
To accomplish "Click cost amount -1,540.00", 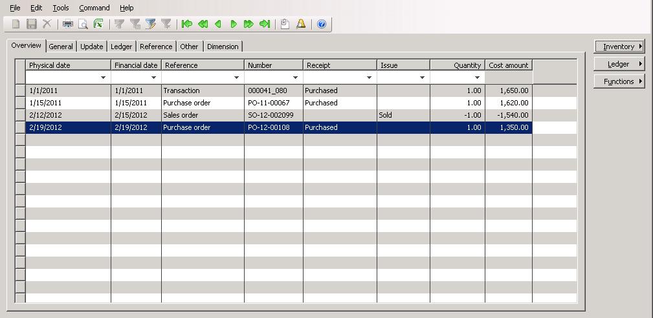I will 509,115.
